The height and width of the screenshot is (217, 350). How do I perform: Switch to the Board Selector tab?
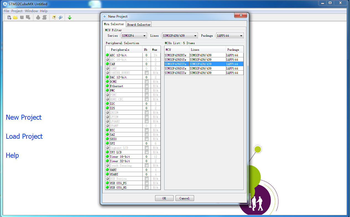click(139, 25)
